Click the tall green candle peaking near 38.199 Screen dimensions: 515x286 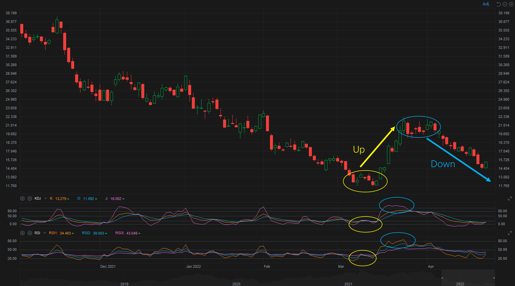coord(57,26)
